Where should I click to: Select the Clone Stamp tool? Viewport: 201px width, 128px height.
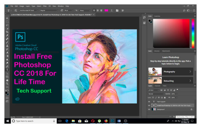pyautogui.click(x=7, y=46)
